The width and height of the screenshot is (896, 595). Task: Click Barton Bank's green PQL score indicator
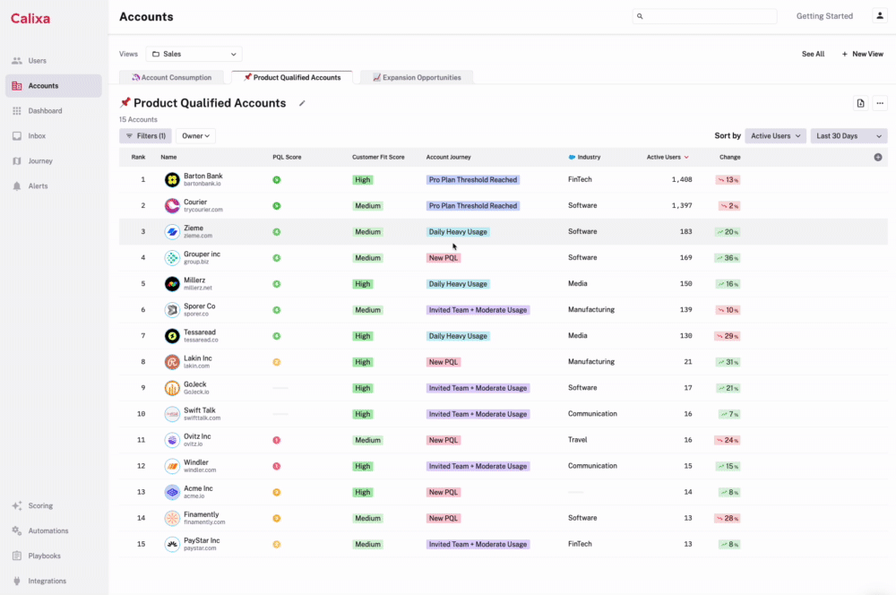(x=277, y=180)
